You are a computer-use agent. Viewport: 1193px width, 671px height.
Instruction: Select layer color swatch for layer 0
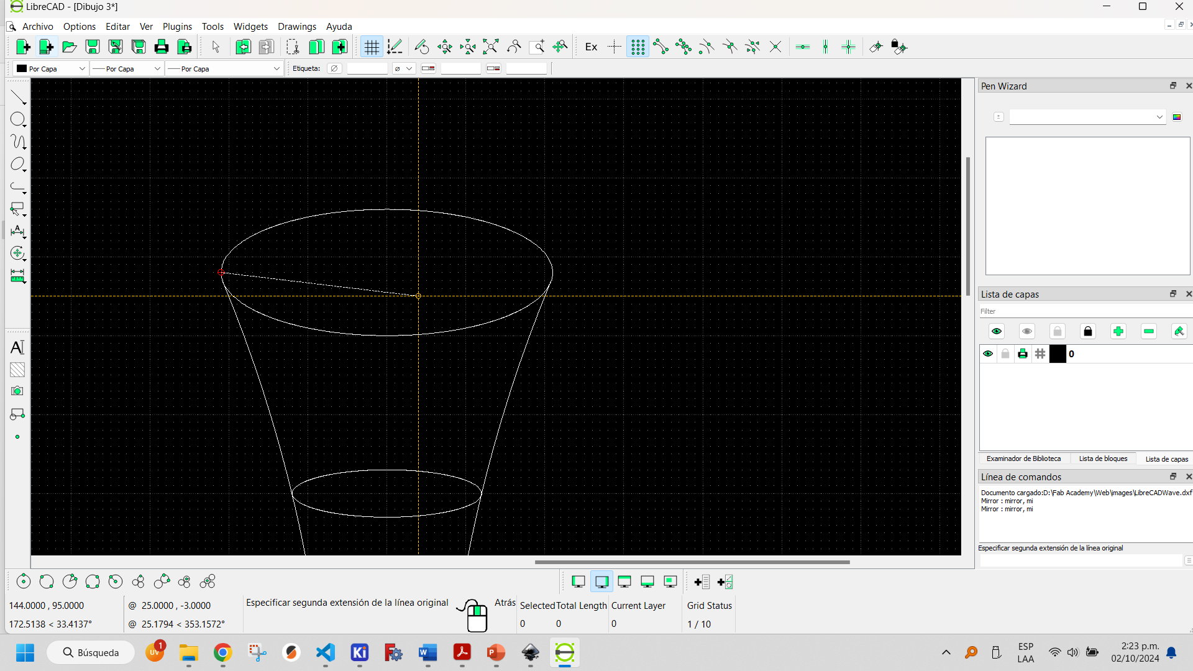pyautogui.click(x=1058, y=354)
